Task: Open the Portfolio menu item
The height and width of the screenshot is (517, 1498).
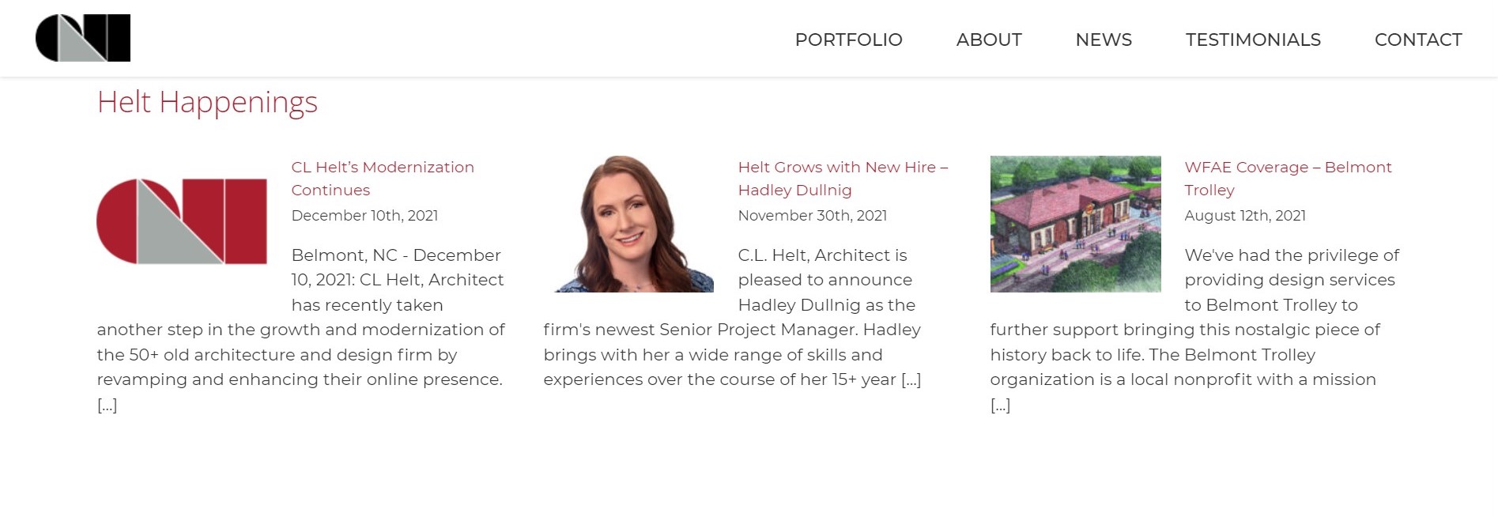Action: tap(848, 40)
